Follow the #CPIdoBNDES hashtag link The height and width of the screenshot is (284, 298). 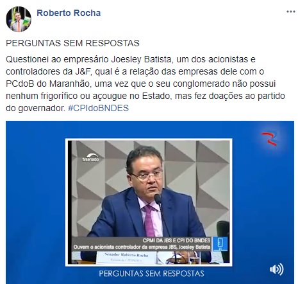pos(98,108)
